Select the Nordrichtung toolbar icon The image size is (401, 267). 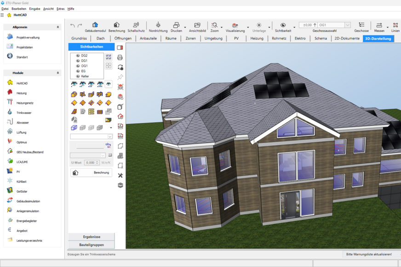click(x=158, y=24)
